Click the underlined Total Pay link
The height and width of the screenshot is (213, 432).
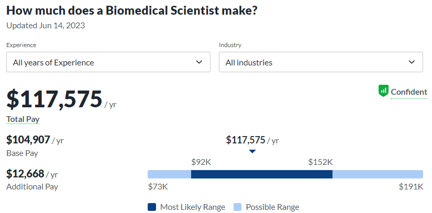(x=23, y=119)
